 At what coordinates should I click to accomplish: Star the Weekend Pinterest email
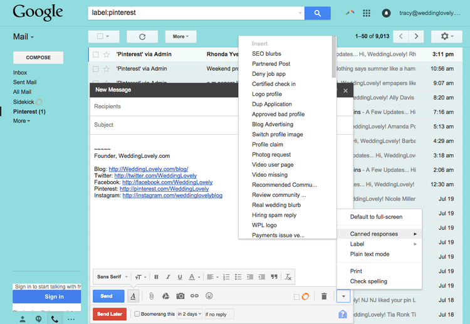[x=106, y=69]
